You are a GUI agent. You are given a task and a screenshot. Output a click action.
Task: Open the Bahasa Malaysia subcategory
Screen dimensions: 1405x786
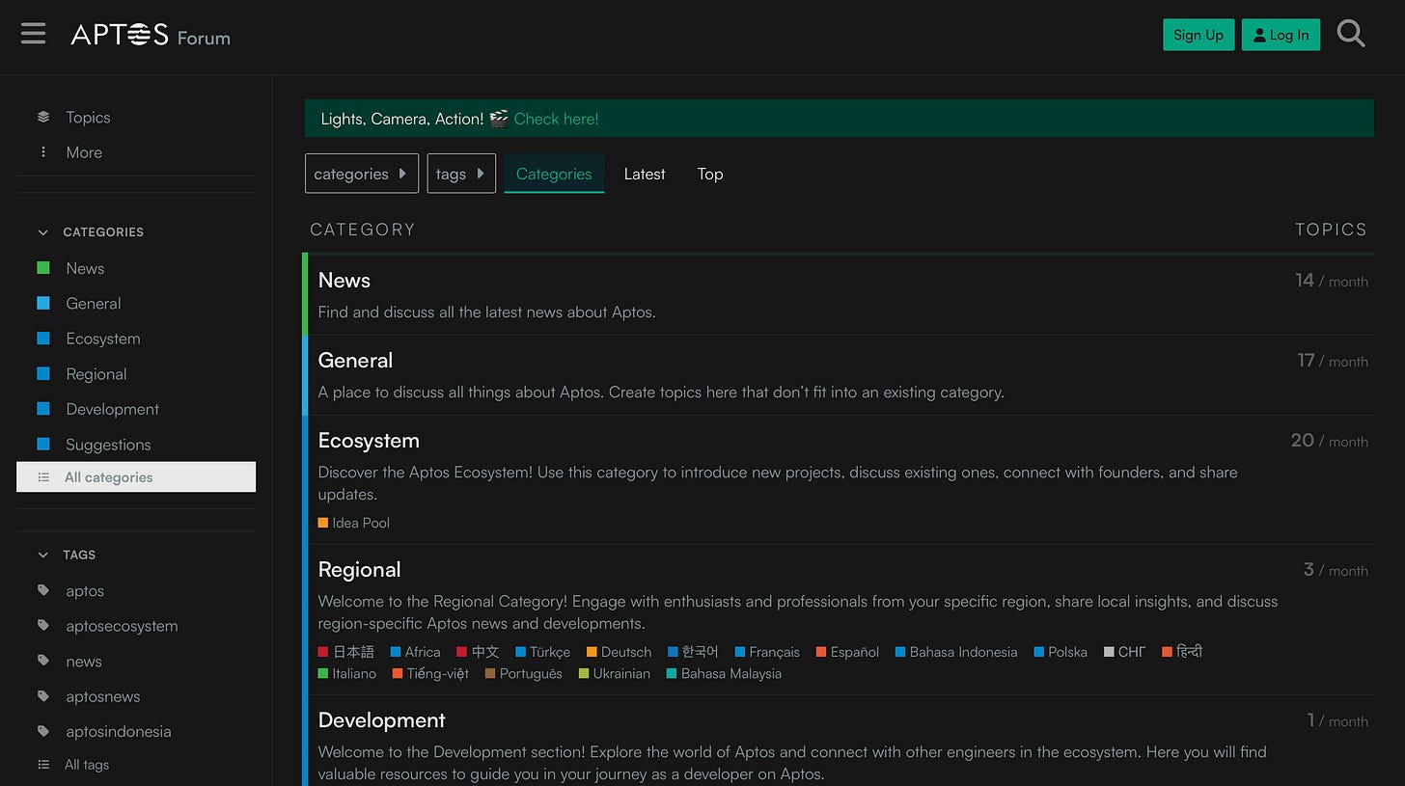[x=724, y=673]
